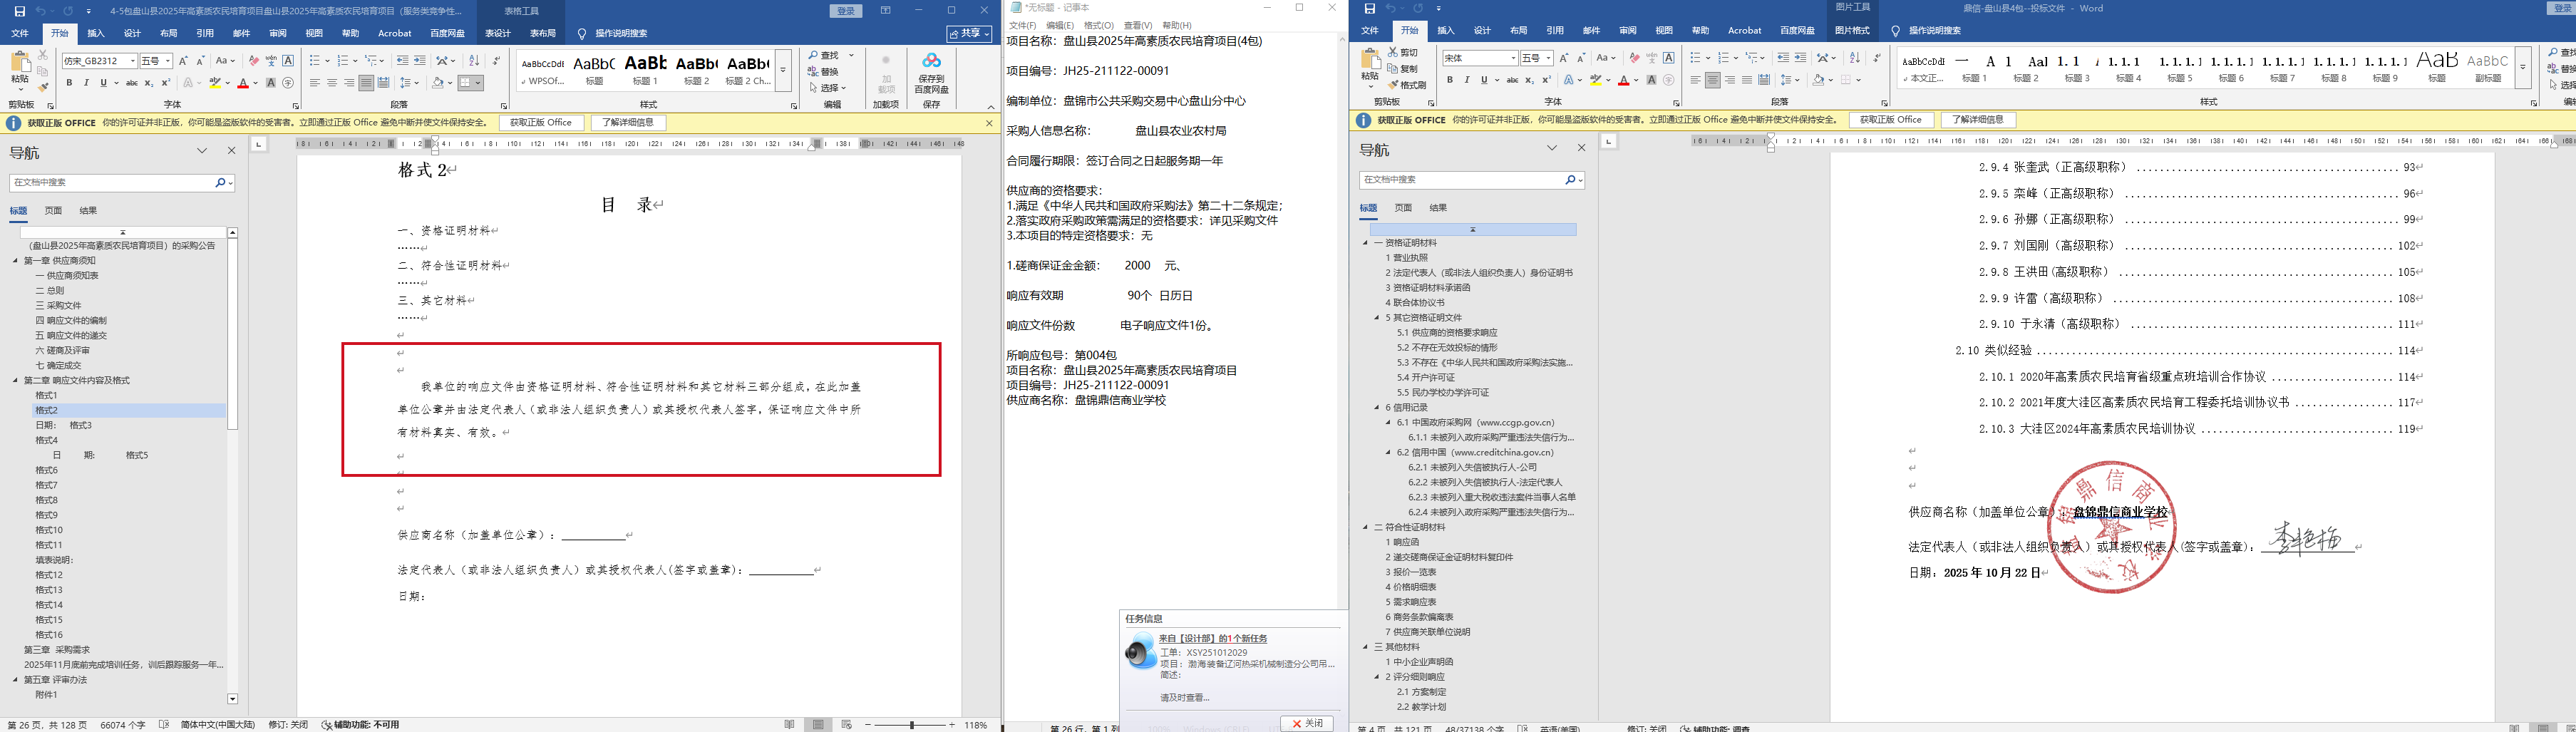Click 了解详细信息 in 4-5包 Word window
This screenshot has width=2576, height=732.
628,123
